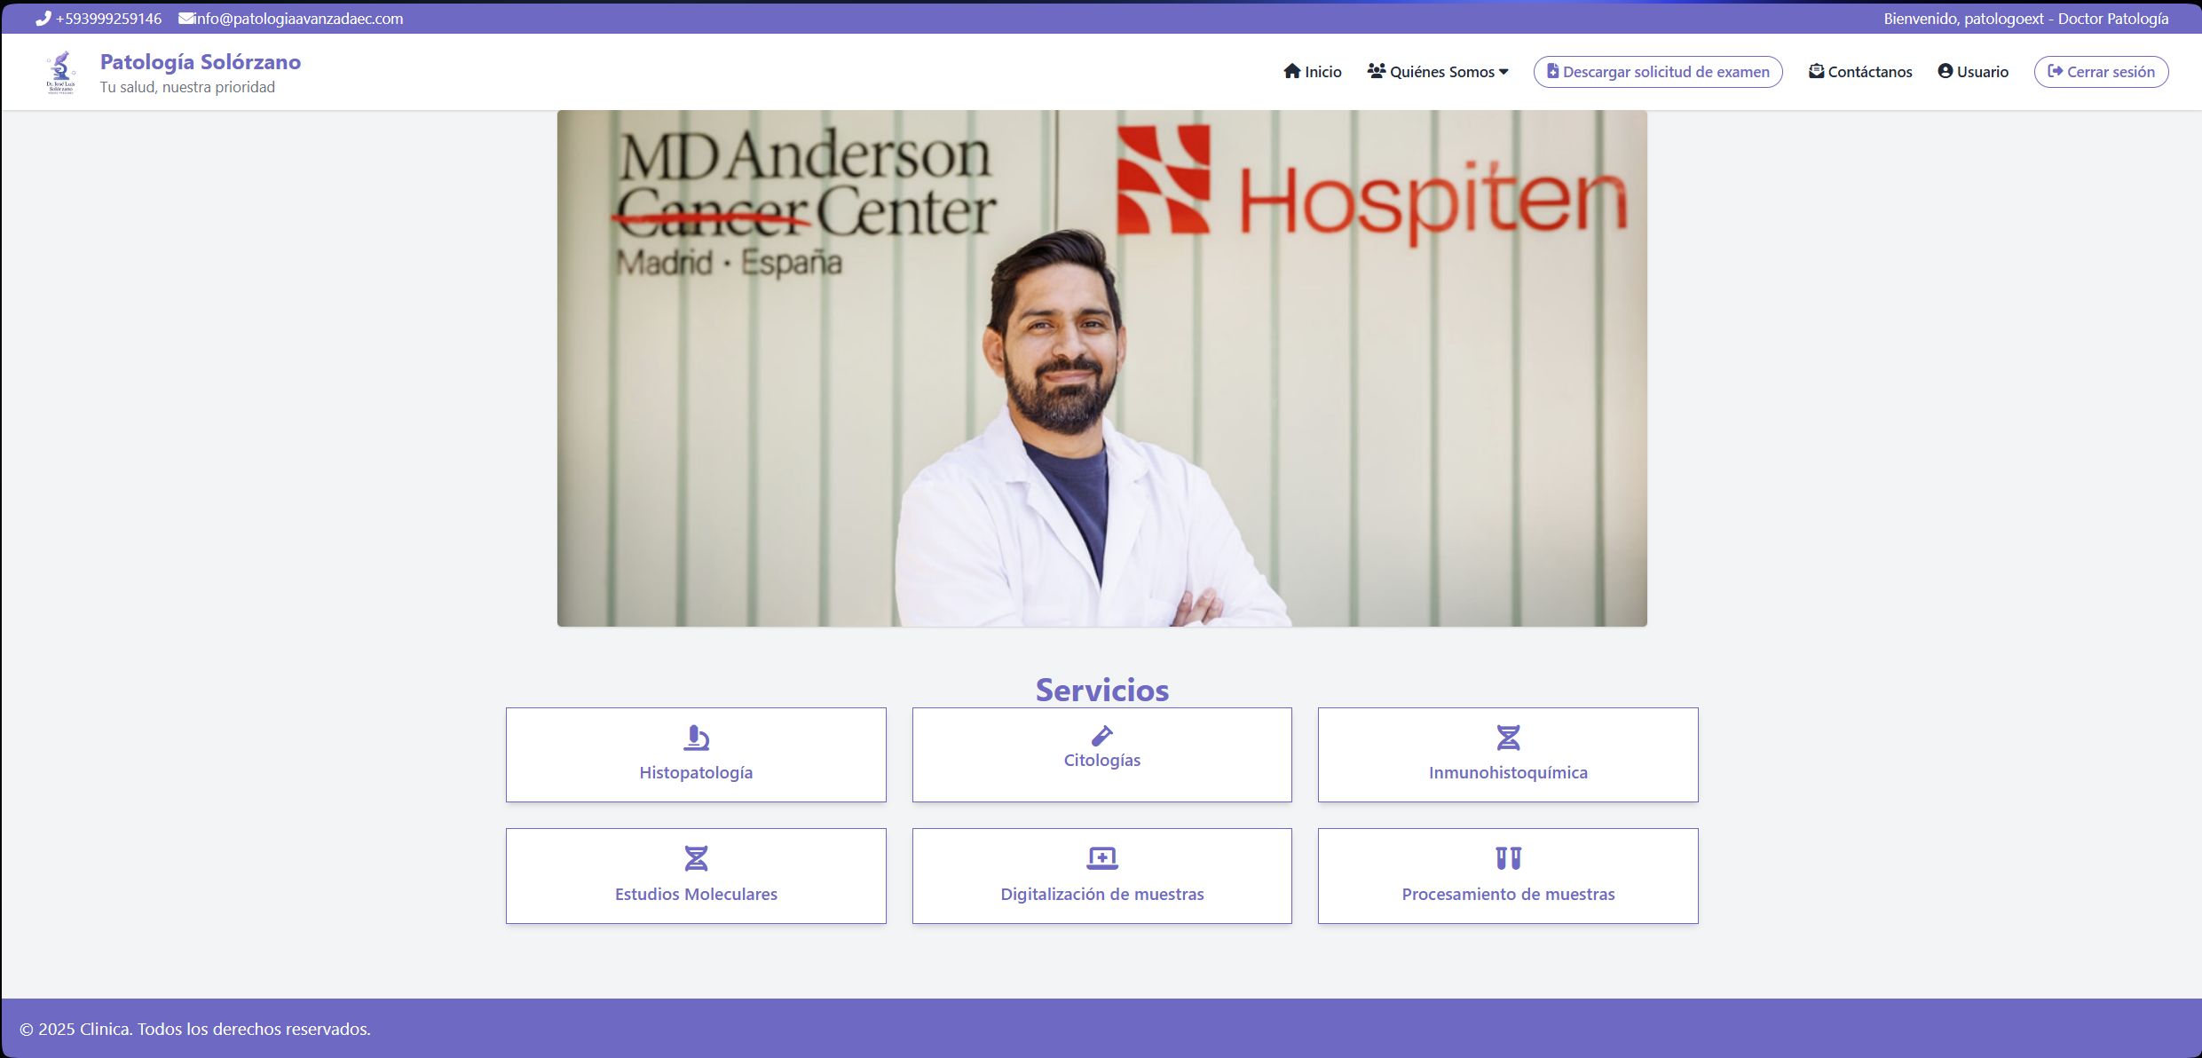This screenshot has height=1058, width=2202.
Task: Open the Procesamiento de muestras service card
Action: (1508, 876)
